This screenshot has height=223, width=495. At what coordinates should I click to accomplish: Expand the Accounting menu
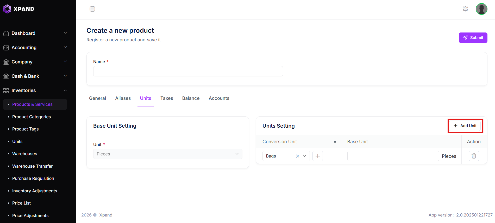point(35,48)
